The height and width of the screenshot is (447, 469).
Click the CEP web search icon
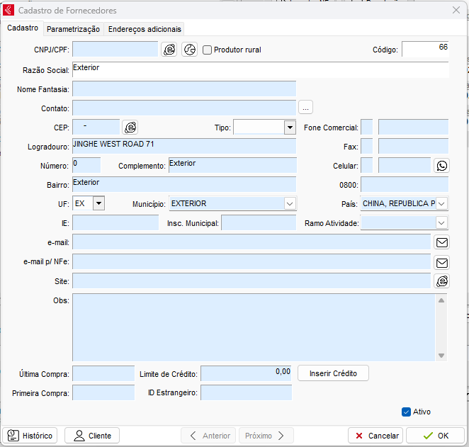130,128
